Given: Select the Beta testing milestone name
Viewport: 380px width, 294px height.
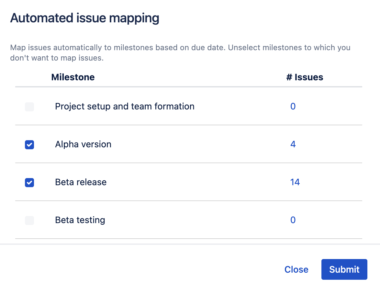Looking at the screenshot, I should tap(80, 220).
